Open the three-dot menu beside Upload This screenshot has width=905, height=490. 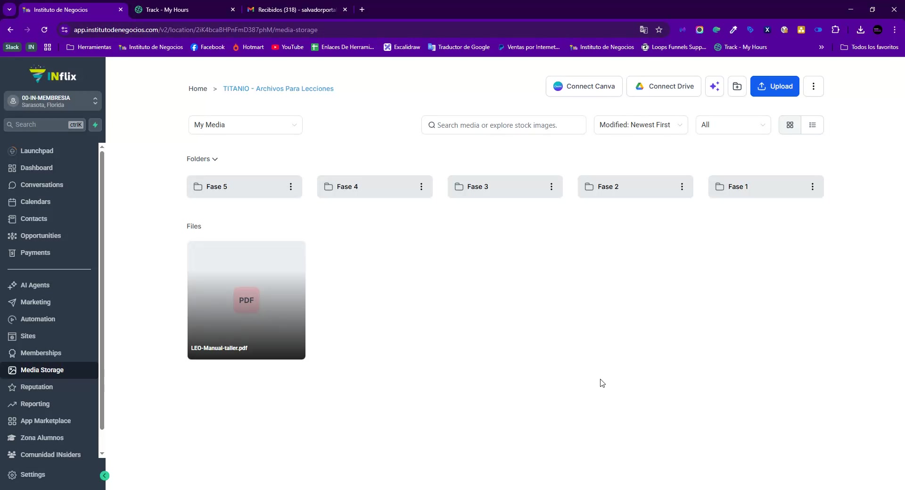click(x=813, y=86)
